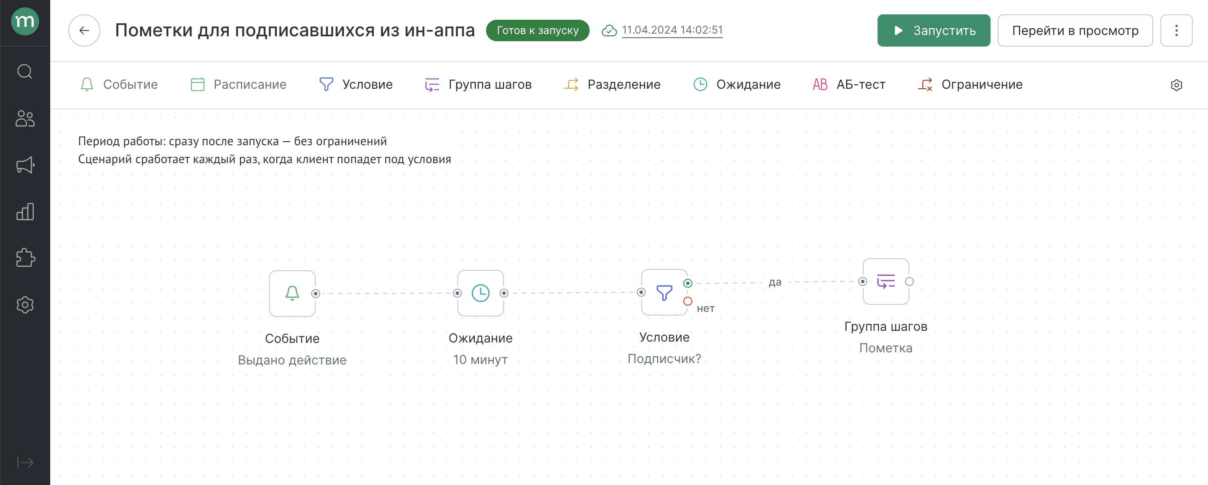The height and width of the screenshot is (485, 1208).
Task: Open integrations via the puzzle piece icon
Action: (x=25, y=258)
